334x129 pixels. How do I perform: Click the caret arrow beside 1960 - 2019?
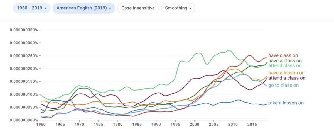click(45, 8)
